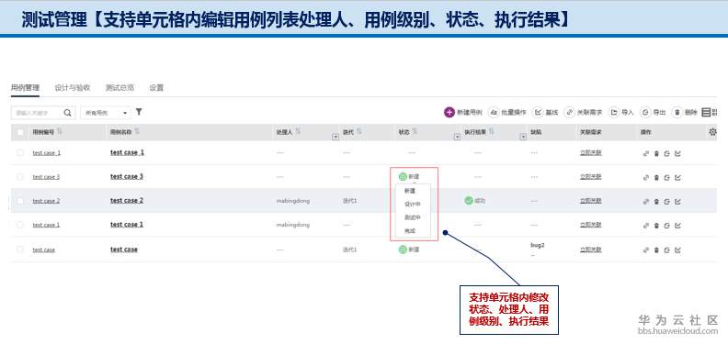
Task: Open the funnel filter icon
Action: tap(139, 112)
